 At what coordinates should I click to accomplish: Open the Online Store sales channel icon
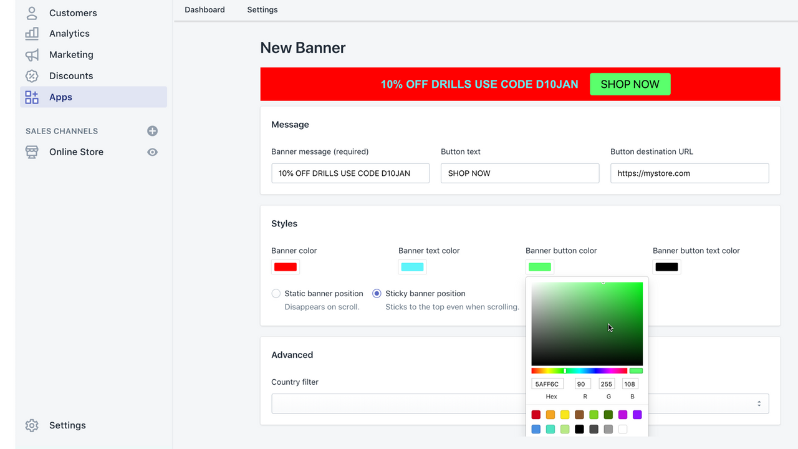pos(32,152)
